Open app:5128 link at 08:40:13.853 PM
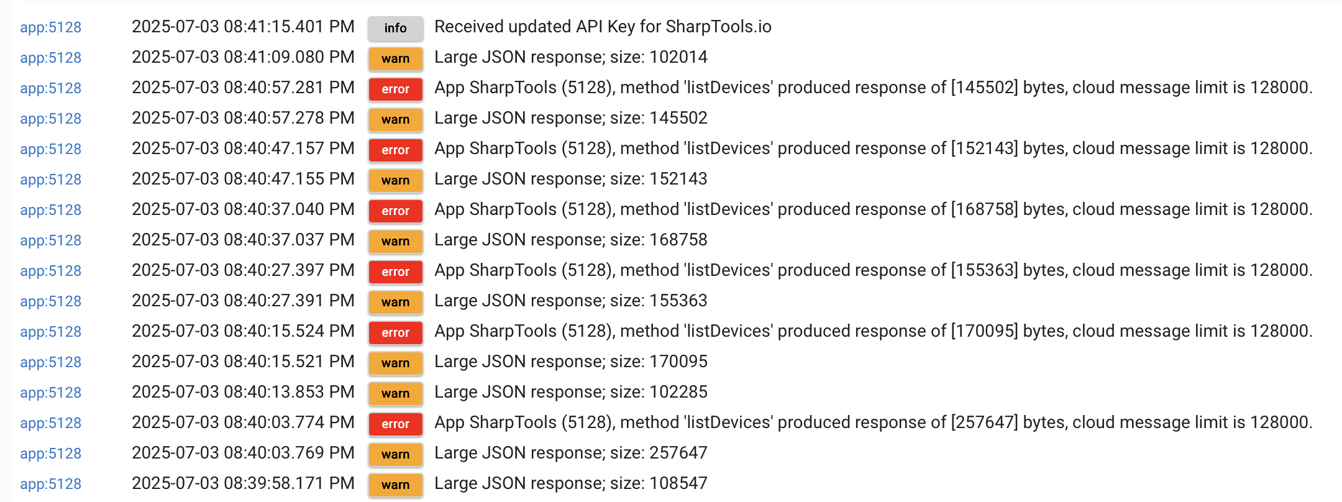1342x502 pixels. pyautogui.click(x=51, y=393)
